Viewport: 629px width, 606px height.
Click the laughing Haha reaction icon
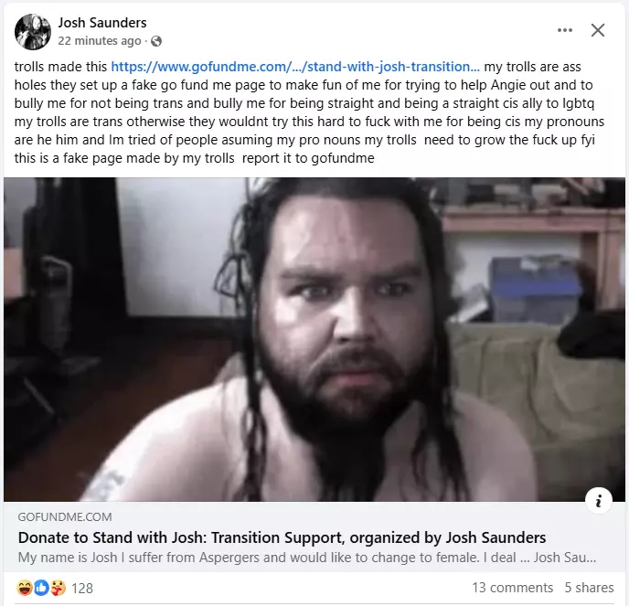(25, 588)
